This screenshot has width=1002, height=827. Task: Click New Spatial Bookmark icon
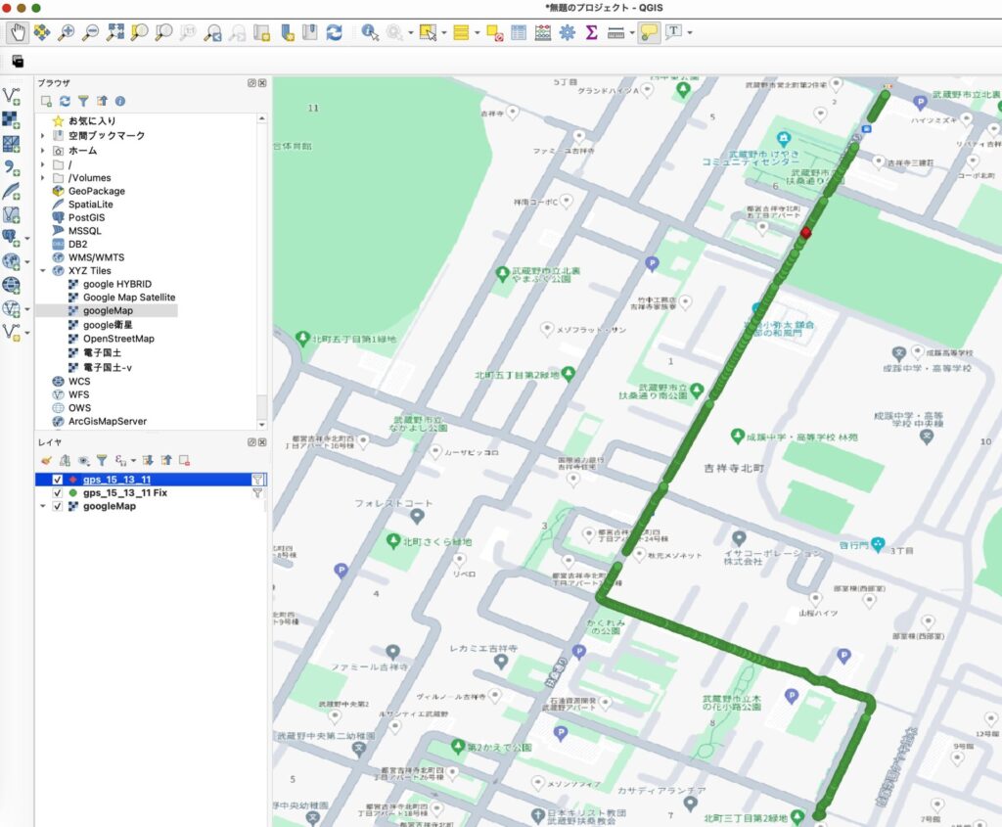(x=287, y=32)
